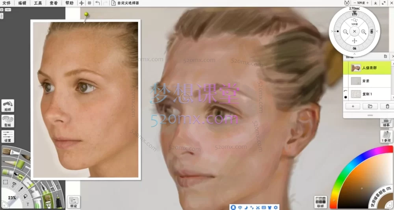
Task: Open the 取样 color samples panel
Action: point(321,202)
